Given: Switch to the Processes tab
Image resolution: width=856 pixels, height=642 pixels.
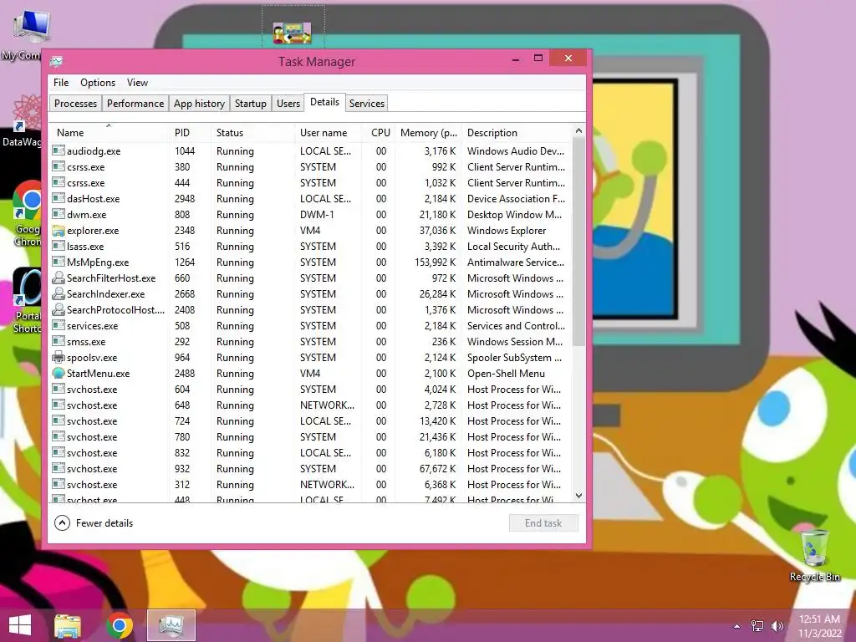Looking at the screenshot, I should point(75,103).
